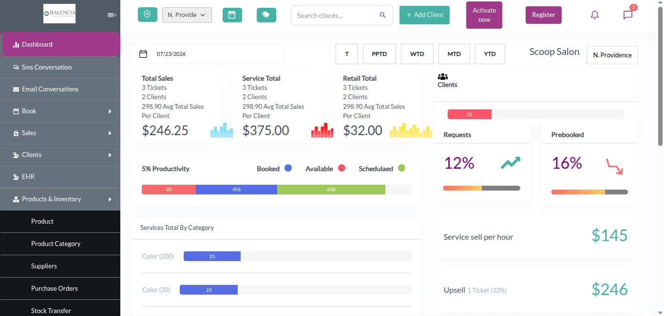Expand the Book submenu arrow
The height and width of the screenshot is (316, 664).
[110, 111]
